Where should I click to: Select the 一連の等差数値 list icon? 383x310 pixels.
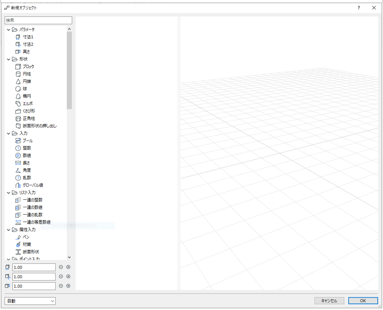tap(18, 222)
